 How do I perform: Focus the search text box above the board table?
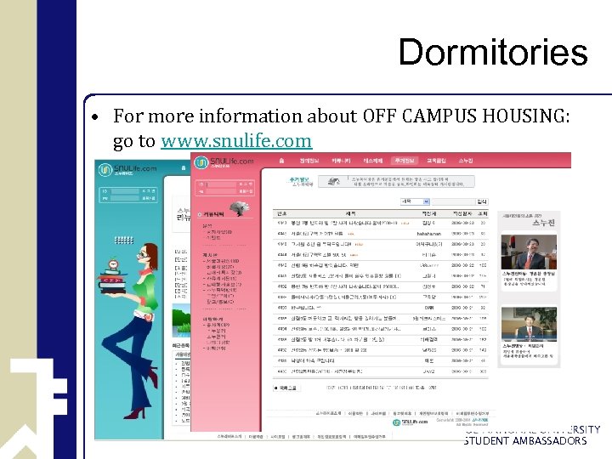pos(453,201)
